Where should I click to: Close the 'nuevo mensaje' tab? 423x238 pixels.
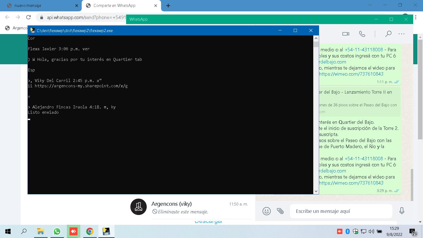pos(76,6)
